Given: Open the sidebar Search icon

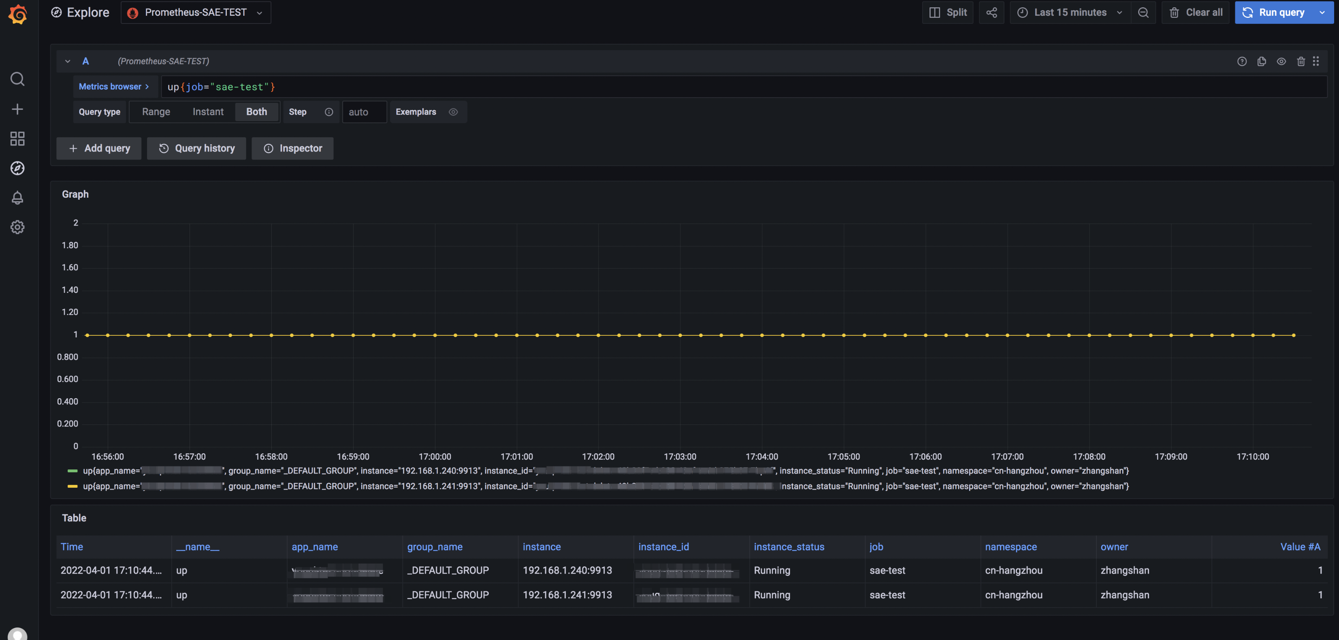Looking at the screenshot, I should (x=17, y=79).
